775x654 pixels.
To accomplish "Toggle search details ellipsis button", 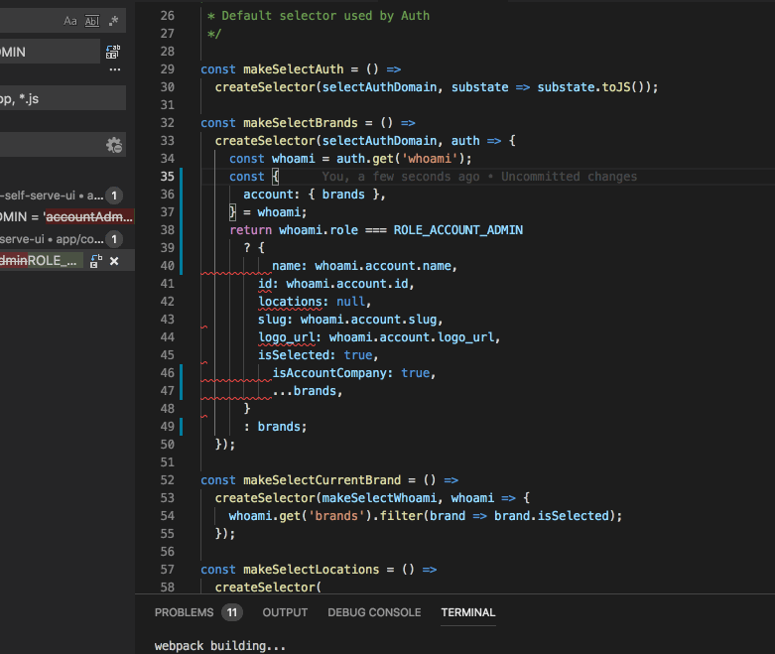I will 115,71.
